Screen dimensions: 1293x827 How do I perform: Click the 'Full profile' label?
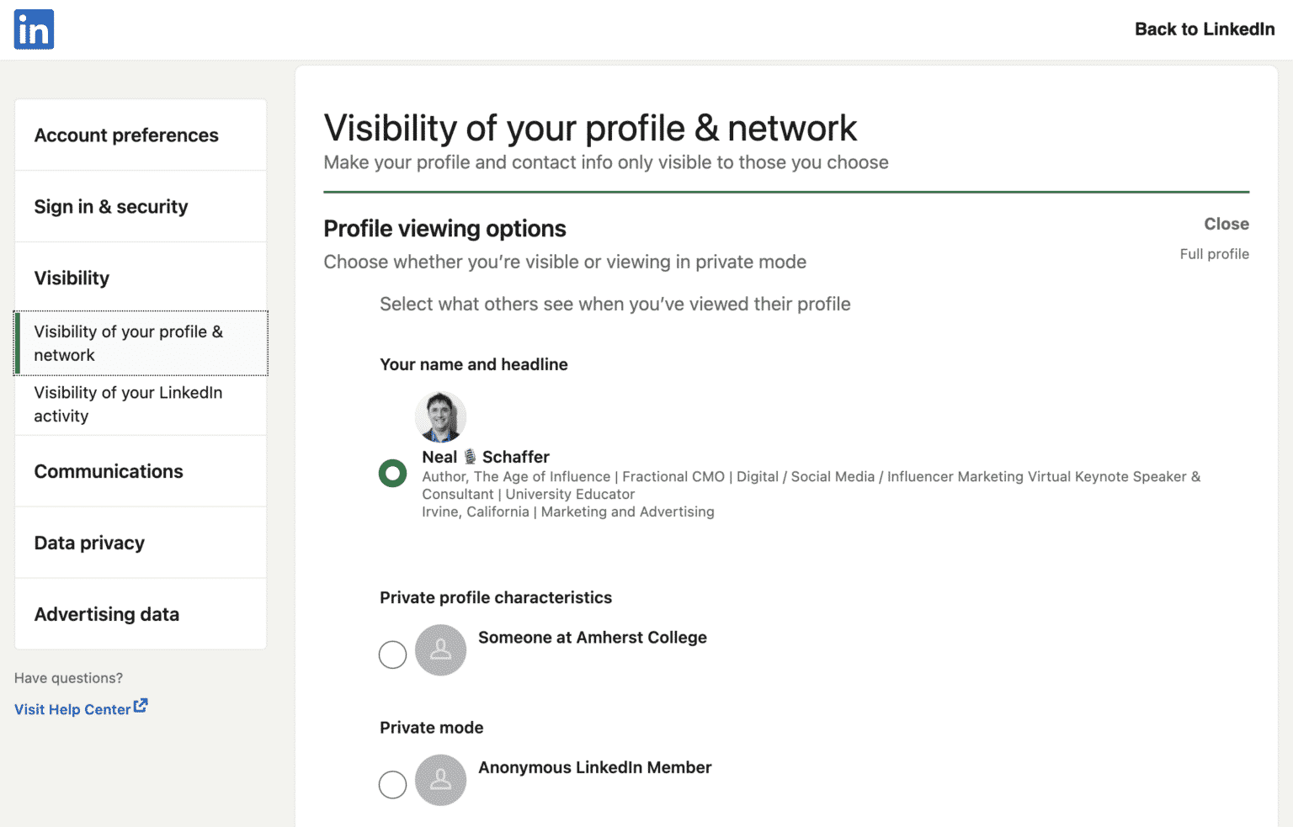point(1215,253)
